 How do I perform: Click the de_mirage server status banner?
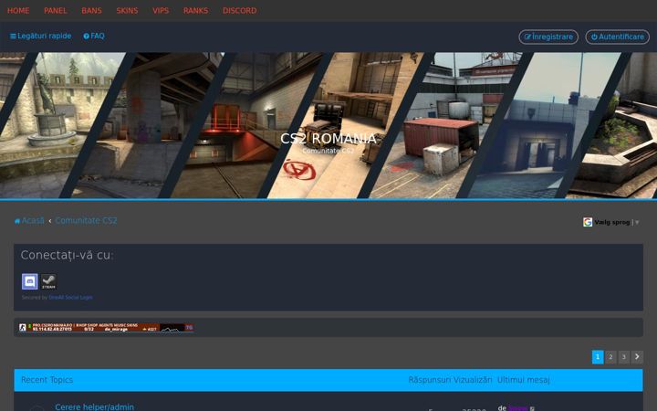point(106,328)
